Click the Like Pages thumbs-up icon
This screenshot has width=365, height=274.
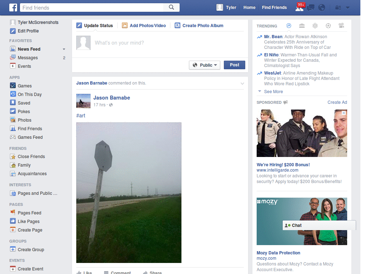click(x=13, y=221)
